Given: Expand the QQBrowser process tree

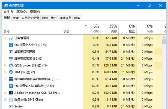Looking at the screenshot, I should [5, 65].
